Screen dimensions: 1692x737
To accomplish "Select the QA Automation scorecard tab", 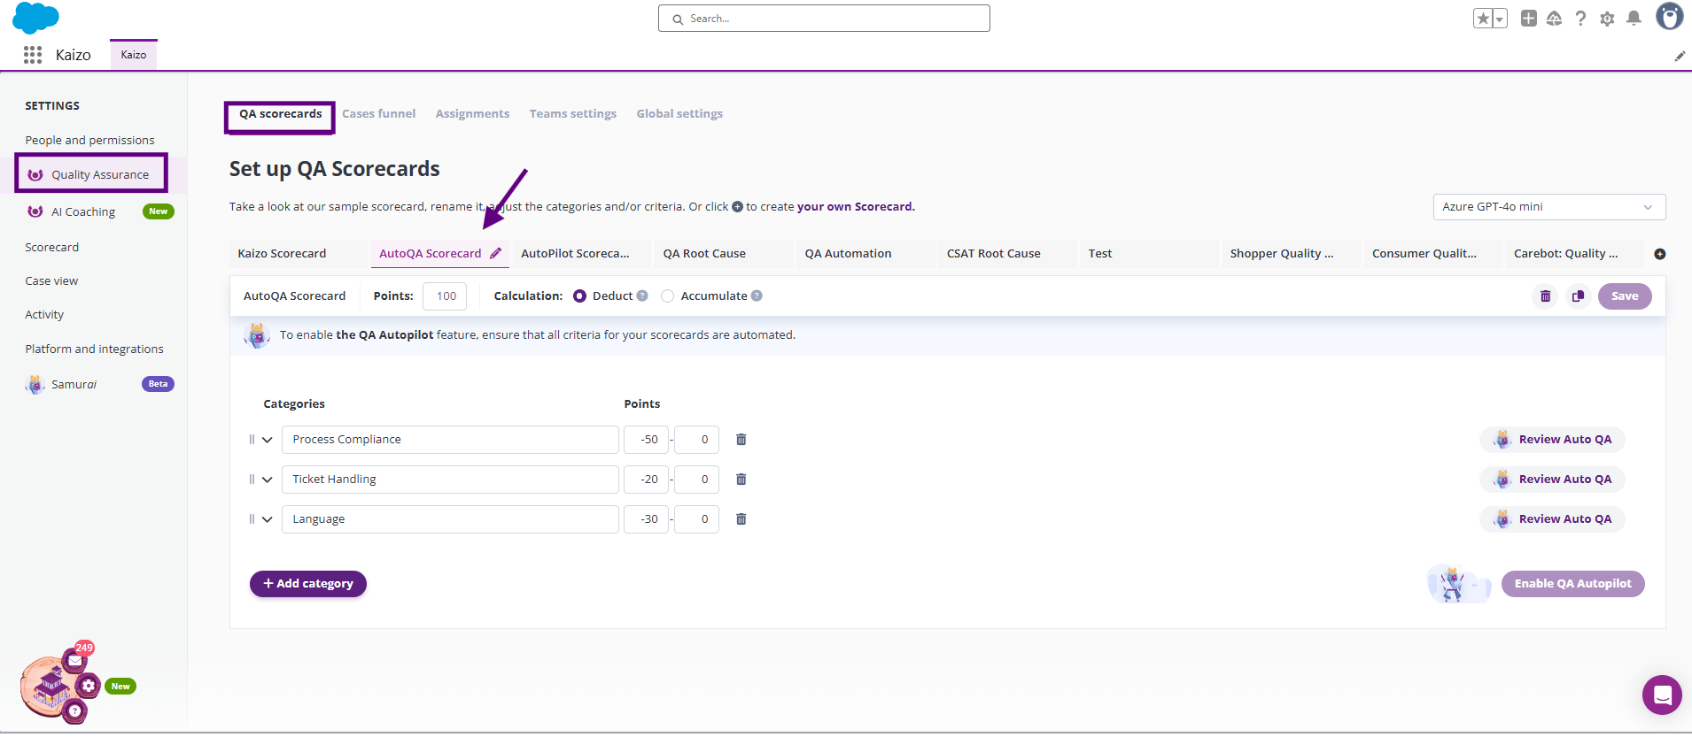I will pyautogui.click(x=865, y=254).
